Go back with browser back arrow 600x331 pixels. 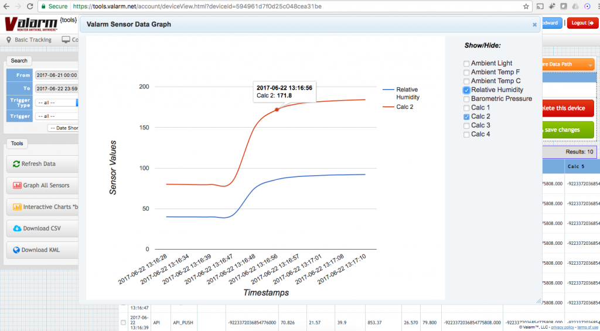(6, 6)
